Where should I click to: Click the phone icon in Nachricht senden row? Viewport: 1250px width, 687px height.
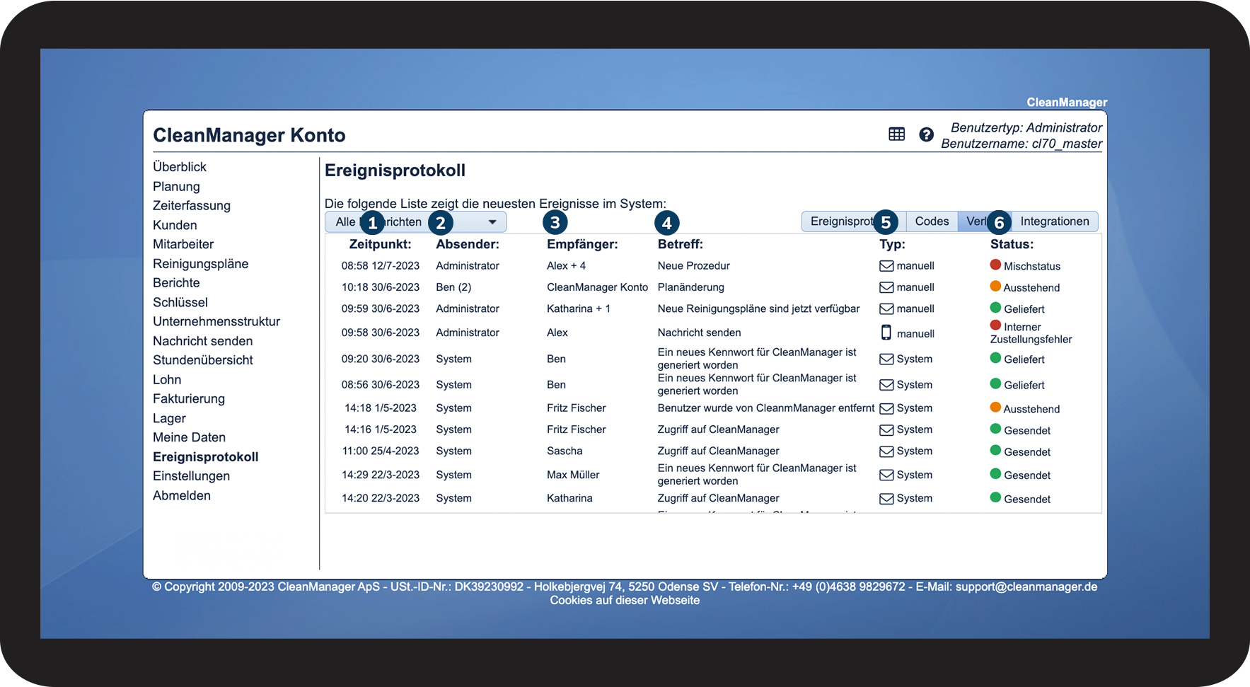click(x=886, y=333)
